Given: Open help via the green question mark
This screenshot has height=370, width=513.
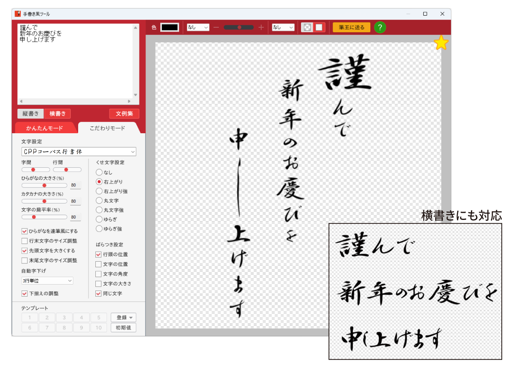Looking at the screenshot, I should (380, 27).
